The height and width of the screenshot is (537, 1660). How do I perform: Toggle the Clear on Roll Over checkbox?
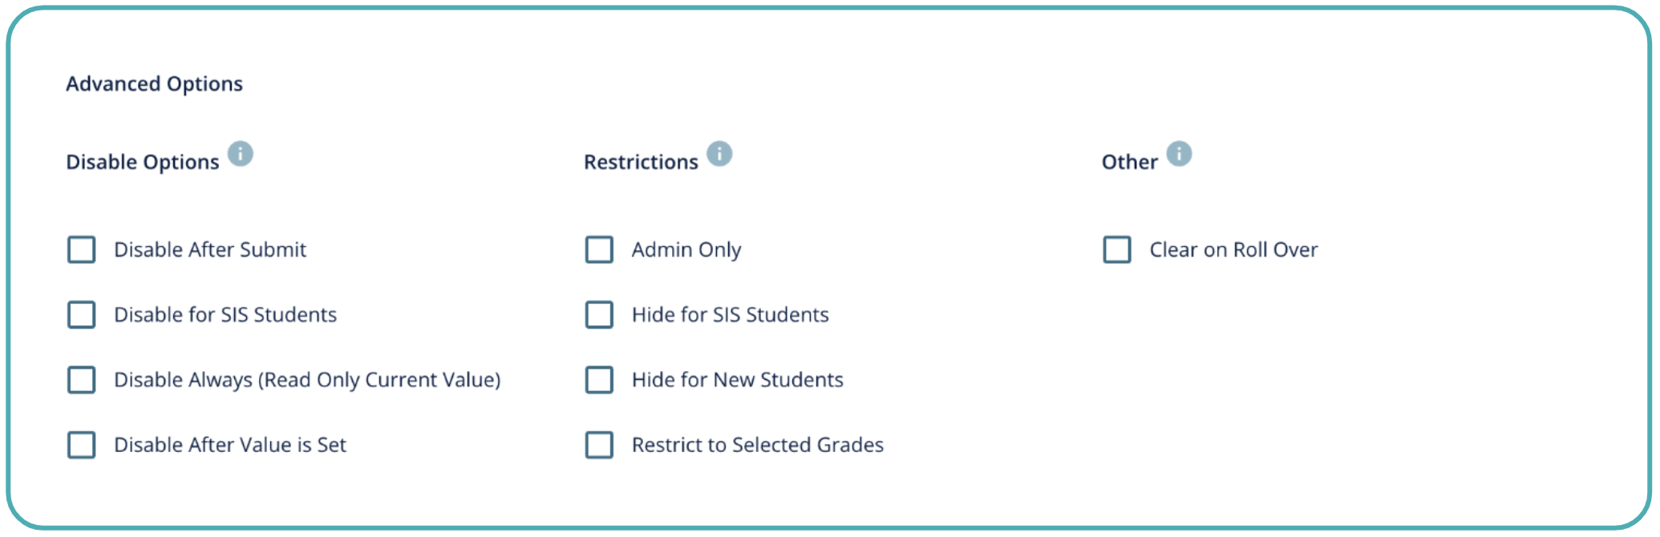(1117, 250)
